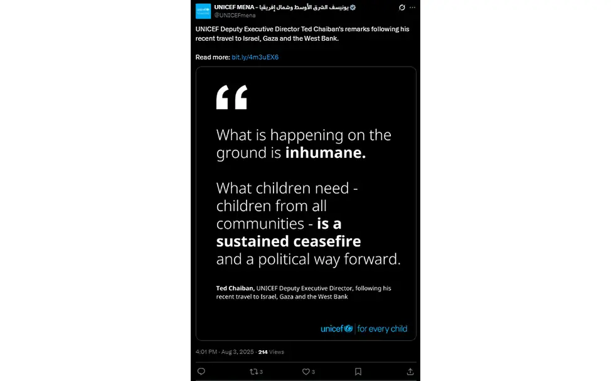Viewport: 611px width, 381px height.
Task: Open Grok actions for this tweet
Action: [x=401, y=8]
